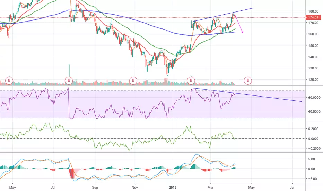The image size is (323, 191).
Task: Click the May 2019 time axis label
Action: [x=251, y=188]
